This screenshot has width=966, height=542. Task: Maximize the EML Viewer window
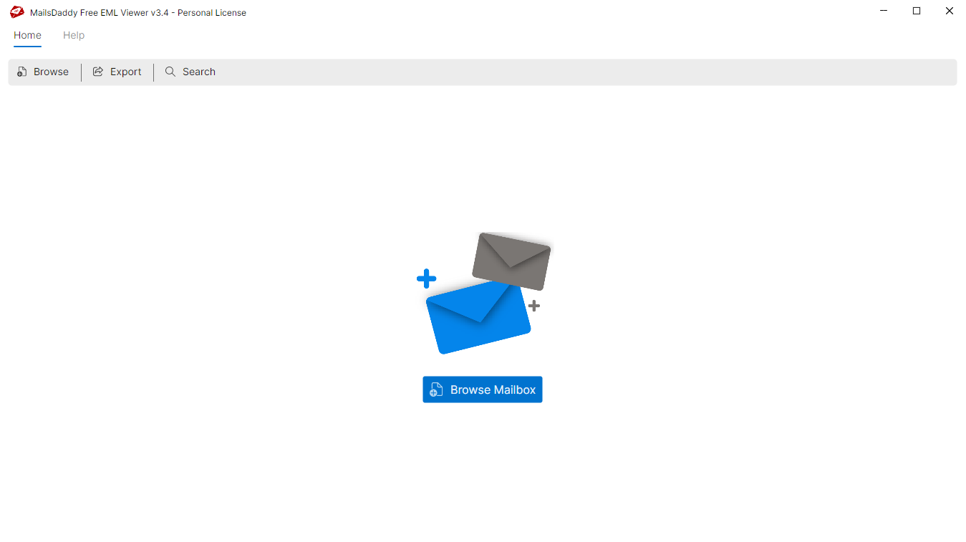[917, 11]
